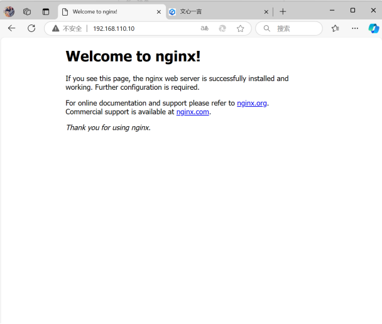This screenshot has height=324, width=382.
Task: Click the page icon on nginx tab
Action: pyautogui.click(x=65, y=12)
